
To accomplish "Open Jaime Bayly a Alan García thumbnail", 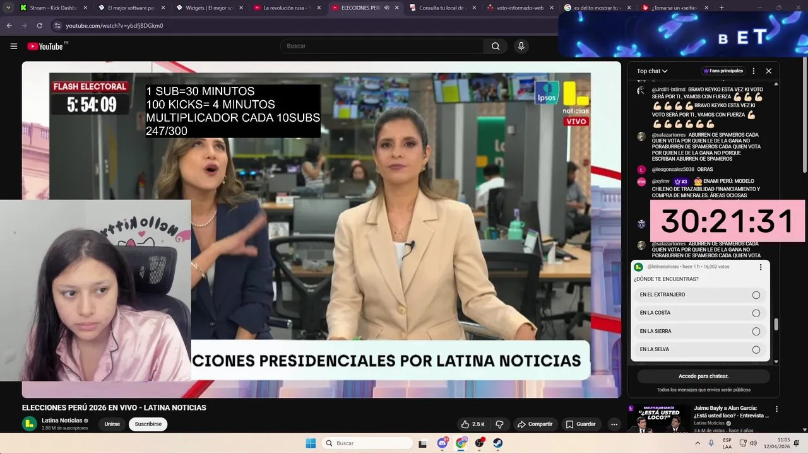I will (x=658, y=419).
